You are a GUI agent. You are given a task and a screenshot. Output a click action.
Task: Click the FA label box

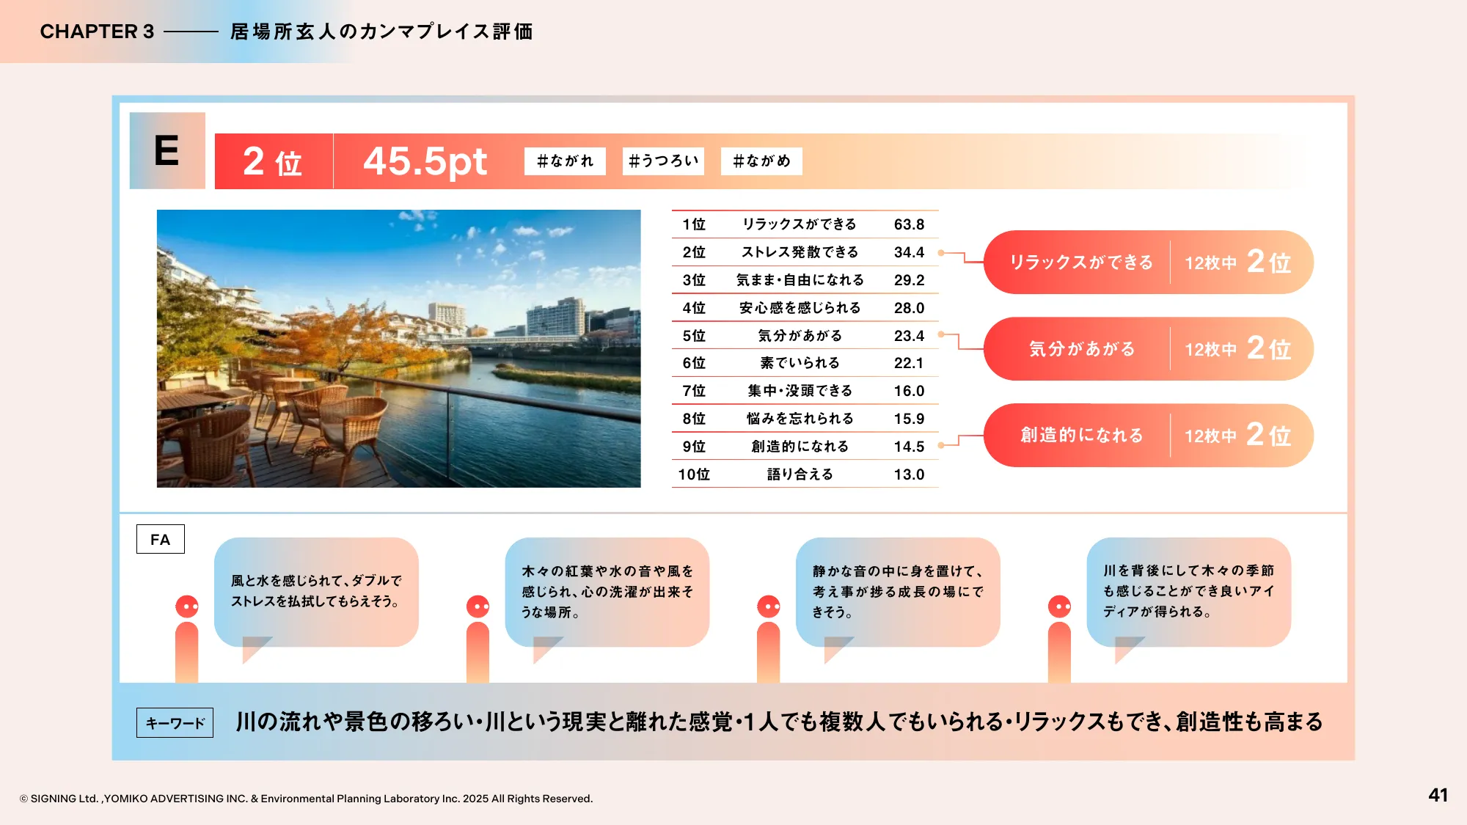[160, 539]
